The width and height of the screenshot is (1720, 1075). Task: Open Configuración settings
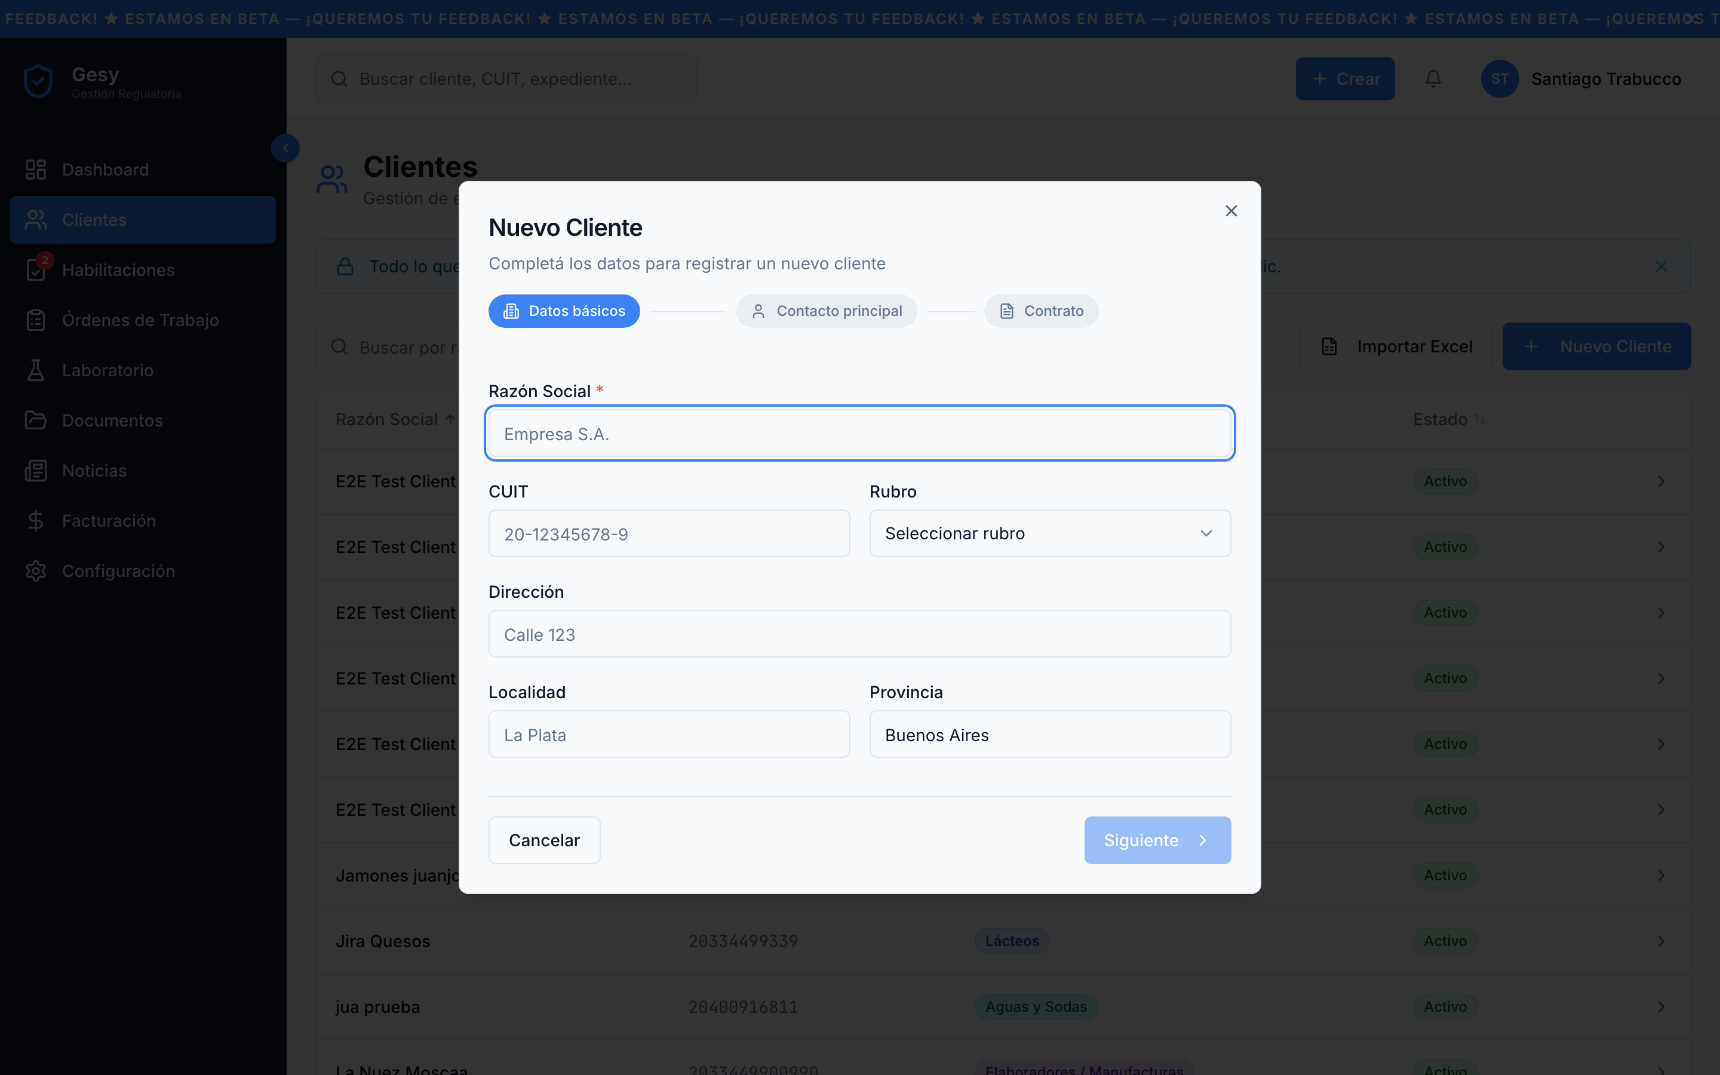point(118,570)
